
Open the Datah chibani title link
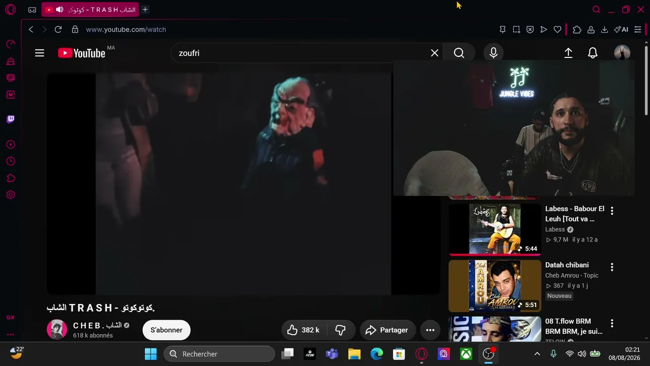[x=567, y=265]
